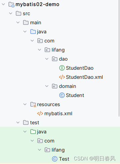Viewport: 120px width, 164px height.
Task: Collapse the resources folder chevron
Action: click(25, 104)
